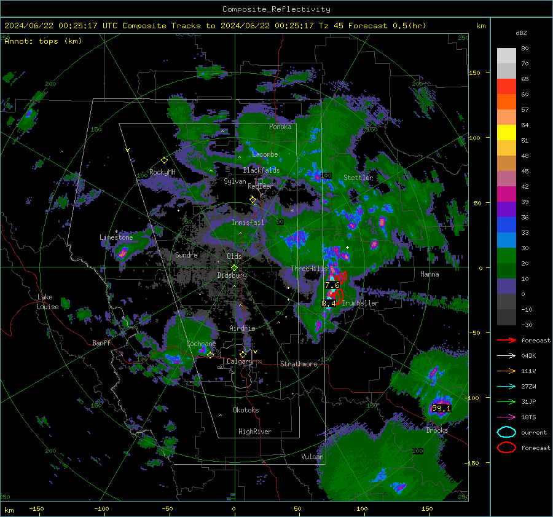This screenshot has height=517, width=553.
Task: Click the Calgary city label
Action: pos(240,361)
